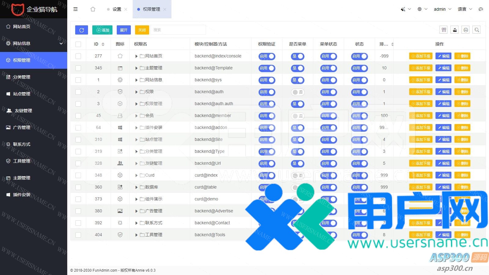Go to the home tab icon
This screenshot has height=275, width=489.
(x=93, y=9)
